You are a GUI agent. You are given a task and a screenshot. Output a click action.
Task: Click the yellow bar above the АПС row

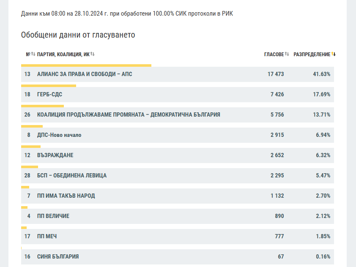(x=86, y=65)
